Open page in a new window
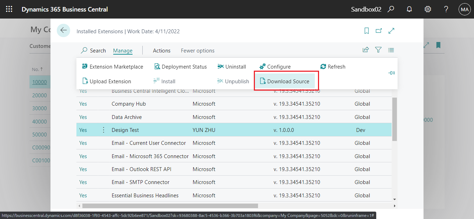The width and height of the screenshot is (474, 219). (x=379, y=31)
